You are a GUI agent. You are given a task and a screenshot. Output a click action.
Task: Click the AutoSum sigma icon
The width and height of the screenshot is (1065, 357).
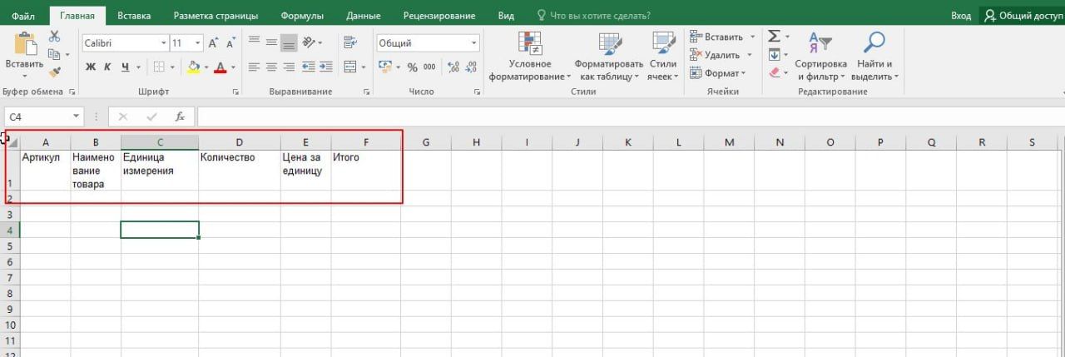pos(774,37)
